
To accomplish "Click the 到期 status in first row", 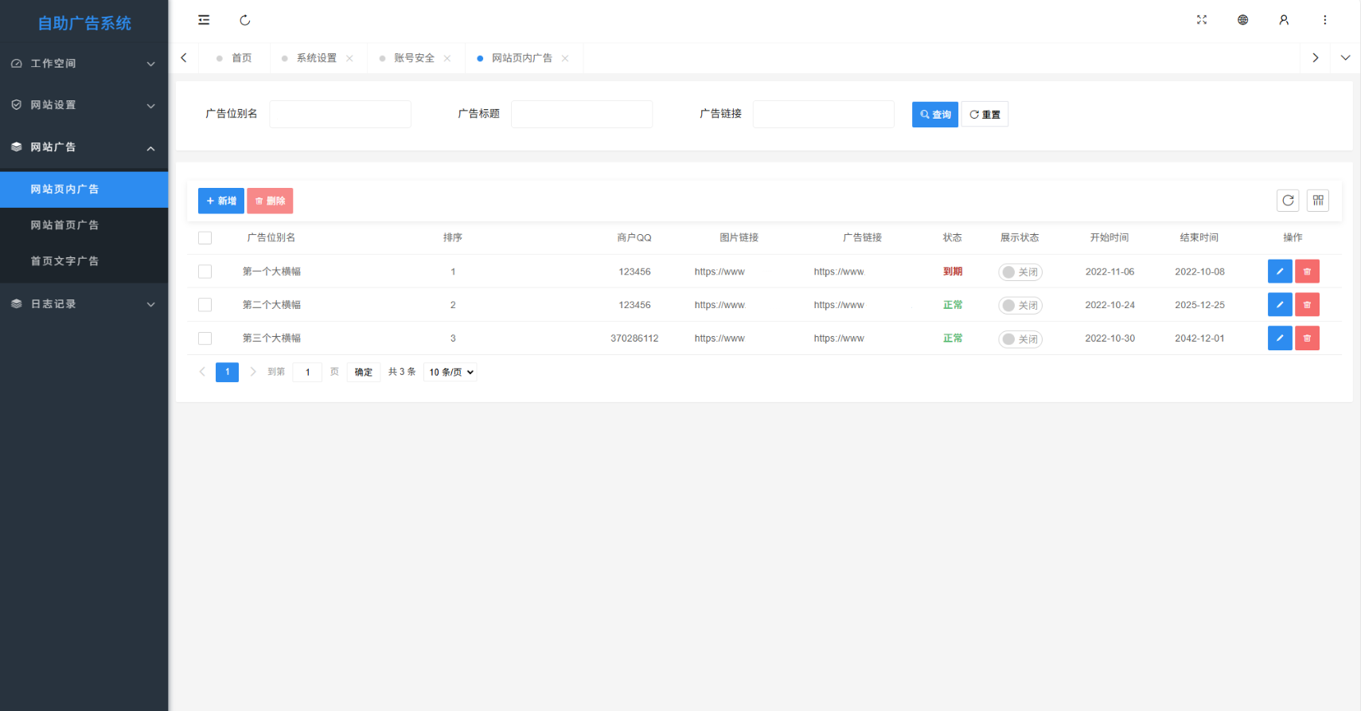I will (x=953, y=272).
